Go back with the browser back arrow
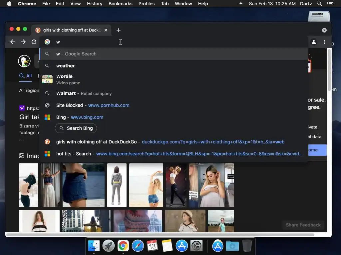Viewport: 341px width, 255px height. tap(13, 42)
